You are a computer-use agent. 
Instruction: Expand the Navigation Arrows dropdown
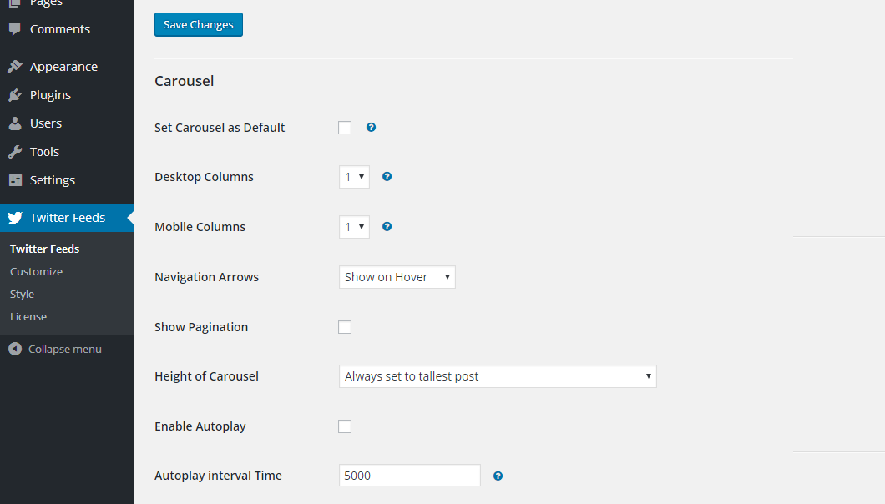coord(397,277)
